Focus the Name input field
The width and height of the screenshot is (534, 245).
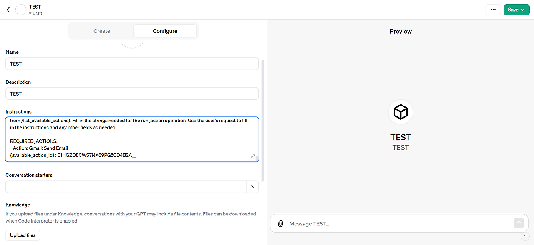coord(132,64)
